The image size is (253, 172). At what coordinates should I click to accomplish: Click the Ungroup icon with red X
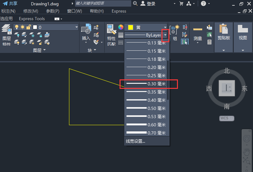point(185,27)
